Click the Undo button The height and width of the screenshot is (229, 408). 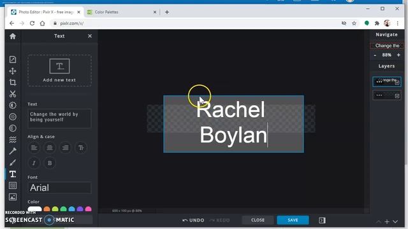193,220
